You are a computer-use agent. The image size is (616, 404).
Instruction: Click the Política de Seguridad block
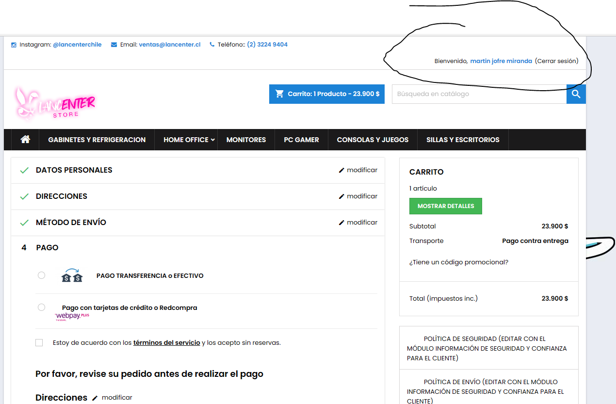click(x=489, y=348)
